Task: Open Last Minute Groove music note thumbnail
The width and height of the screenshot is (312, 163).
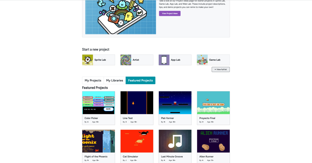Action: point(175,141)
